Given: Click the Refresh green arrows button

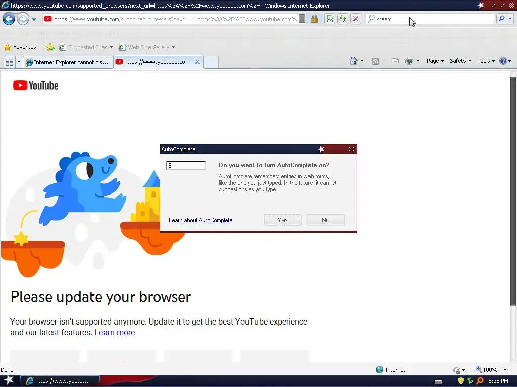Looking at the screenshot, I should point(343,19).
